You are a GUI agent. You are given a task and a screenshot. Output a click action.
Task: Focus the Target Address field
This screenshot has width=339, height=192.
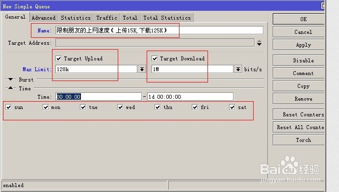point(155,43)
